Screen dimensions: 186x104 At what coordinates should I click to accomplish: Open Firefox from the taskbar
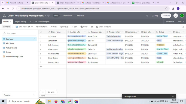(x=56, y=101)
